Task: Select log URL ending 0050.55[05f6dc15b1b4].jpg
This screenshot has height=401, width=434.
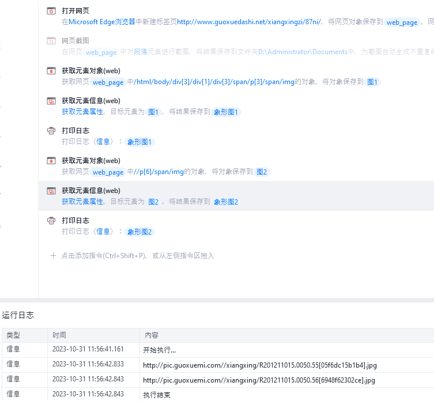Action: coord(259,365)
